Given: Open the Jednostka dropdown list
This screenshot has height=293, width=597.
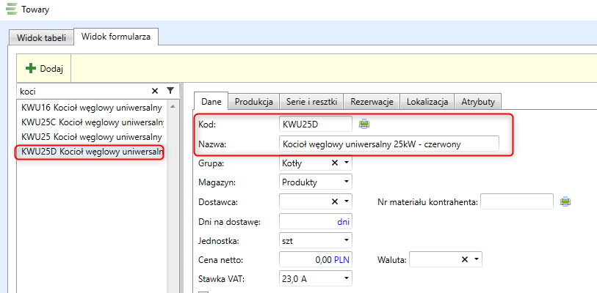Looking at the screenshot, I should coord(346,240).
